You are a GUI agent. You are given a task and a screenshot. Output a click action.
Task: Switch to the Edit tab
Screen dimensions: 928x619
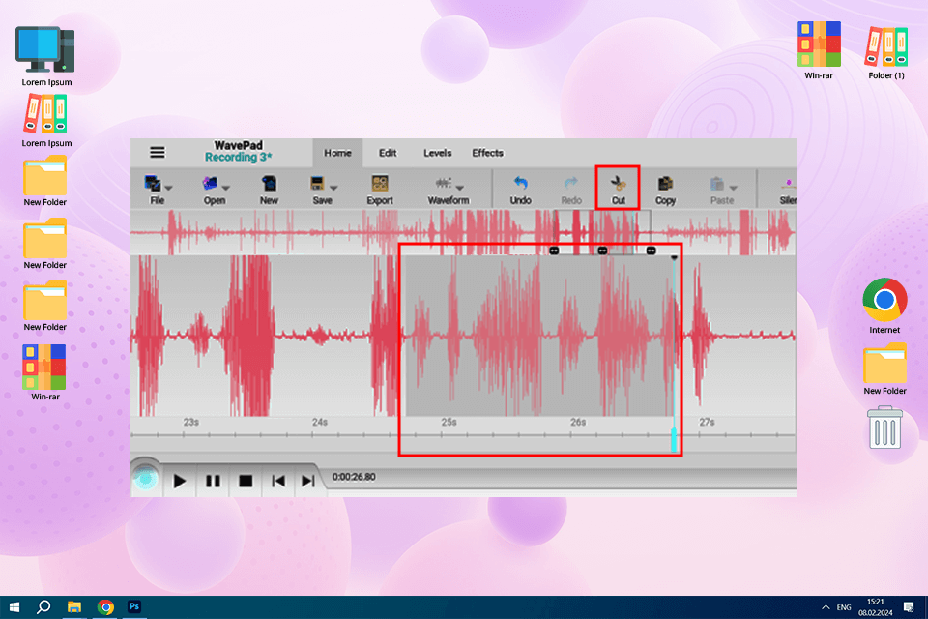pos(388,153)
